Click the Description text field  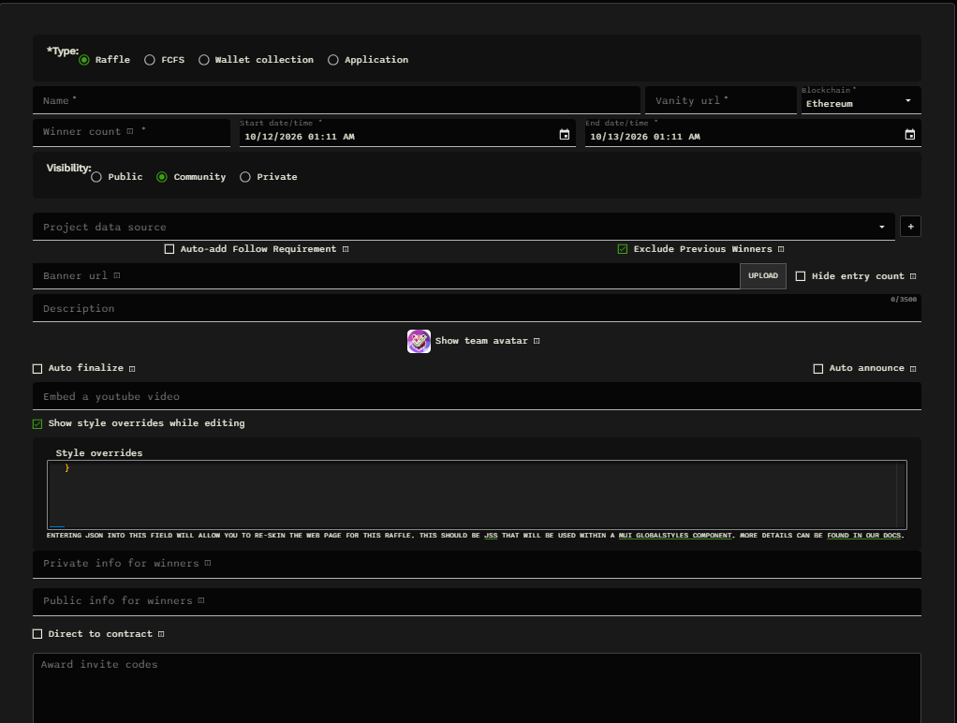pyautogui.click(x=477, y=308)
